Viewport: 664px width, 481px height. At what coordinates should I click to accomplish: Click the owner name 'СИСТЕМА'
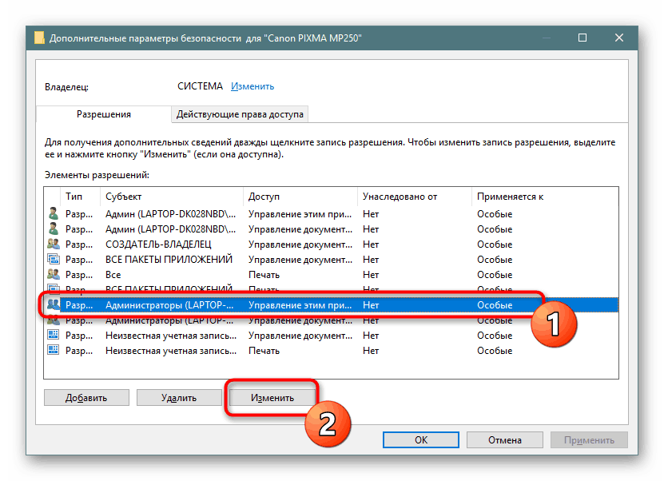tap(200, 86)
